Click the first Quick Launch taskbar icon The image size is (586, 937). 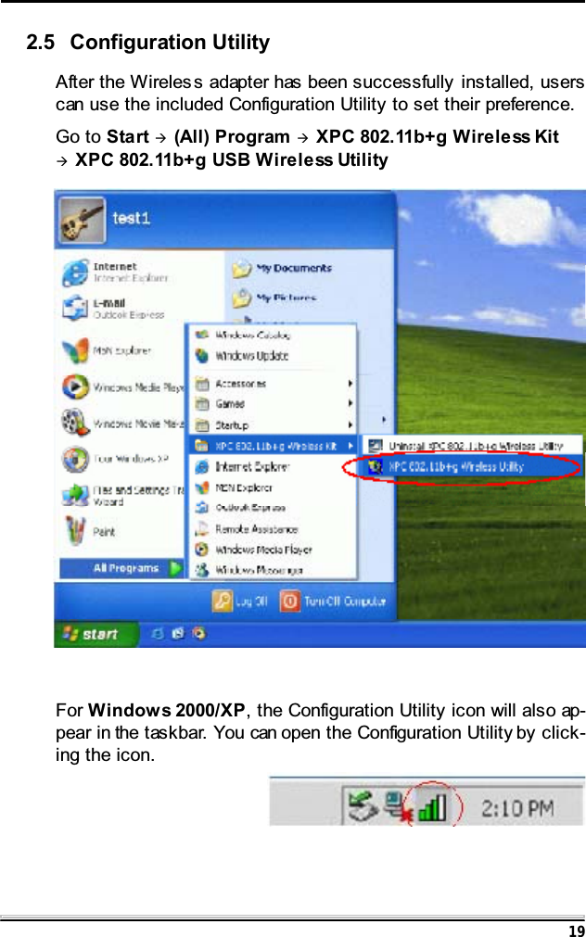click(x=158, y=634)
